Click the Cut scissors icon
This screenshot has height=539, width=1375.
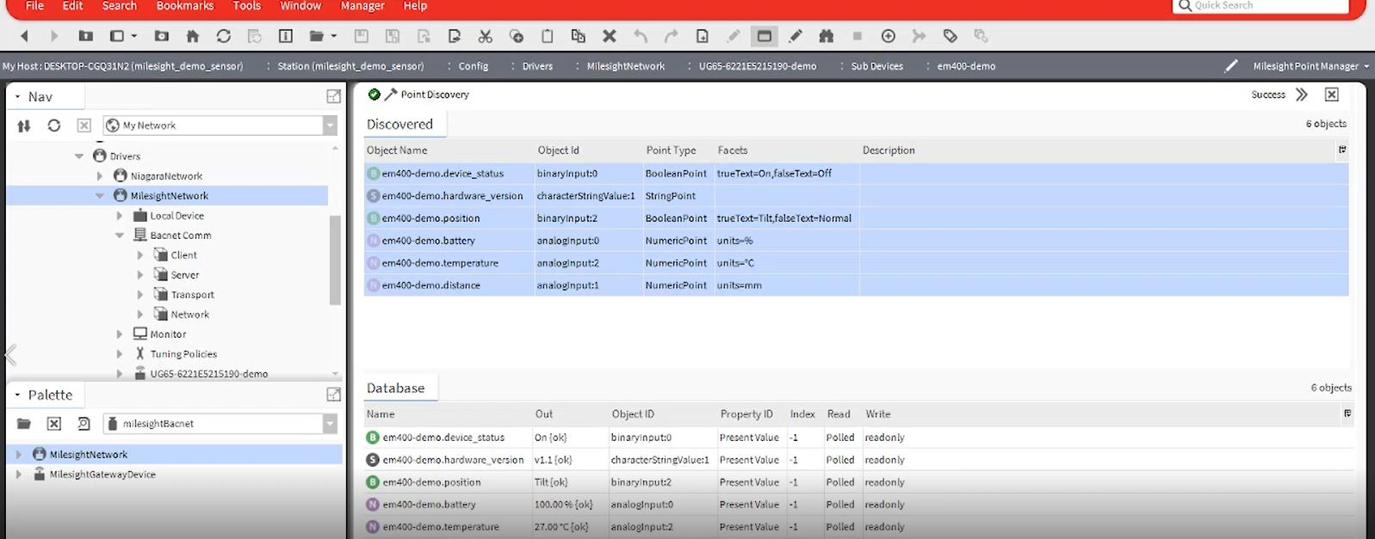pos(486,36)
